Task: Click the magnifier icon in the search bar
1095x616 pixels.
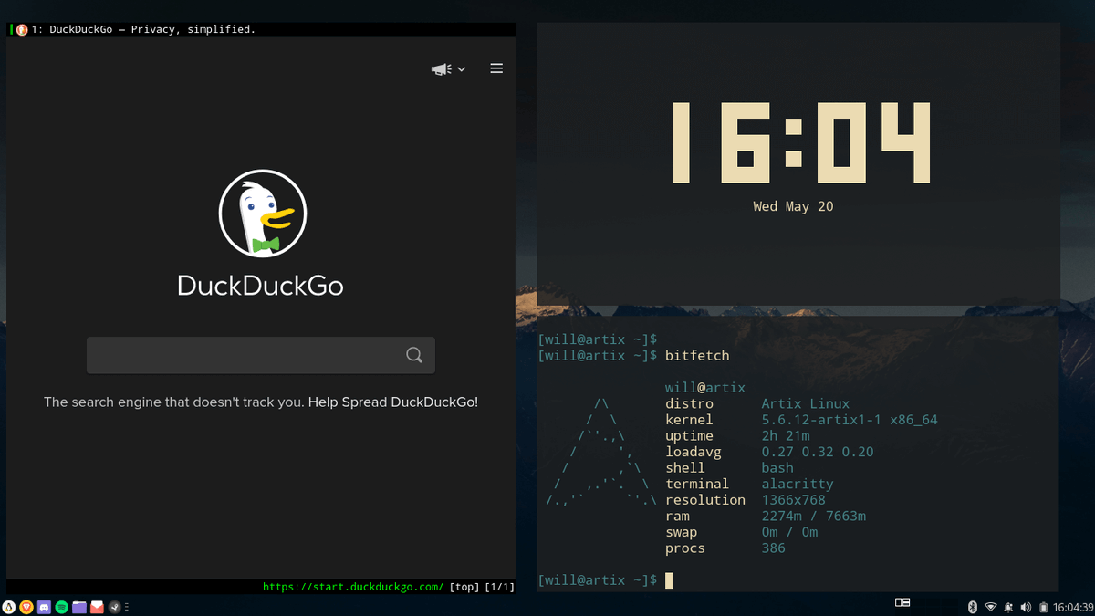Action: coord(414,355)
